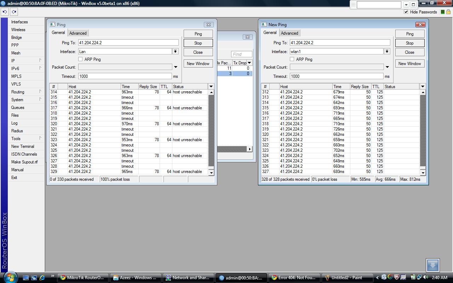Click the Find search box in background window
Screen dimensions: 453x283
tap(242, 54)
